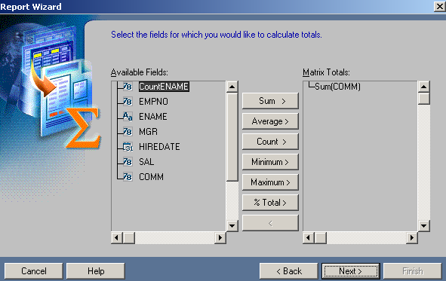Click the % Total > button
The image size is (446, 281).
pyautogui.click(x=270, y=203)
